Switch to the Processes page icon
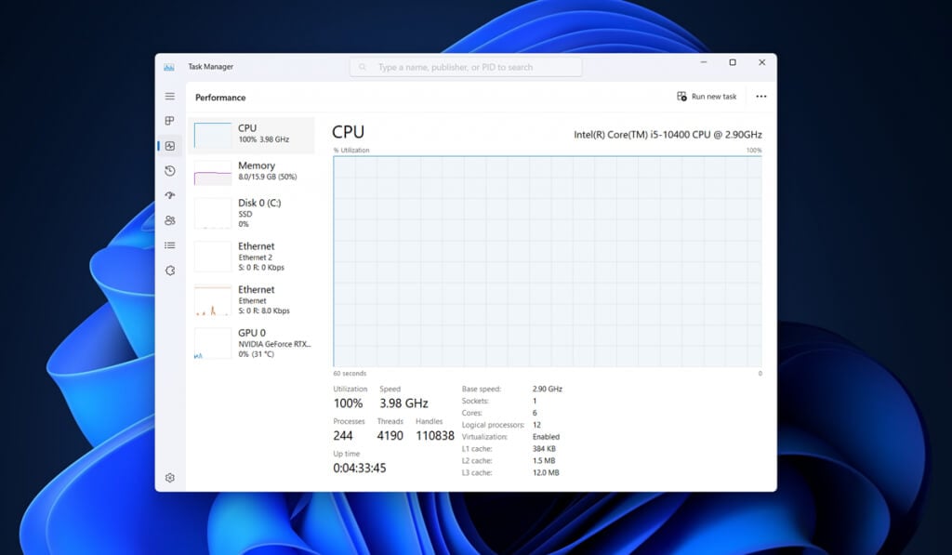Viewport: 952px width, 555px height. (170, 121)
